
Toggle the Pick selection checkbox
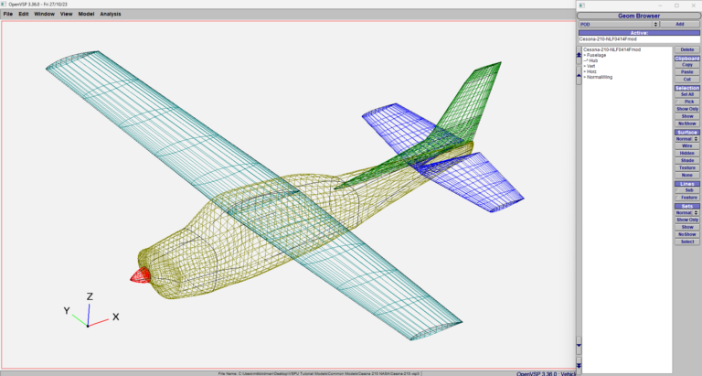[686, 102]
